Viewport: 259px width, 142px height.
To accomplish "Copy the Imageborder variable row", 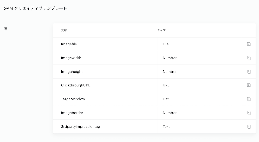I will [x=249, y=113].
